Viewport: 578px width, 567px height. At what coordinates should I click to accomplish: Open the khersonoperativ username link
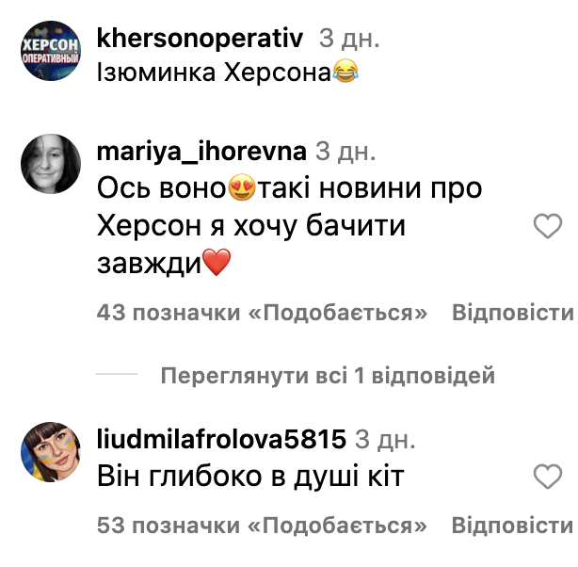pos(200,38)
